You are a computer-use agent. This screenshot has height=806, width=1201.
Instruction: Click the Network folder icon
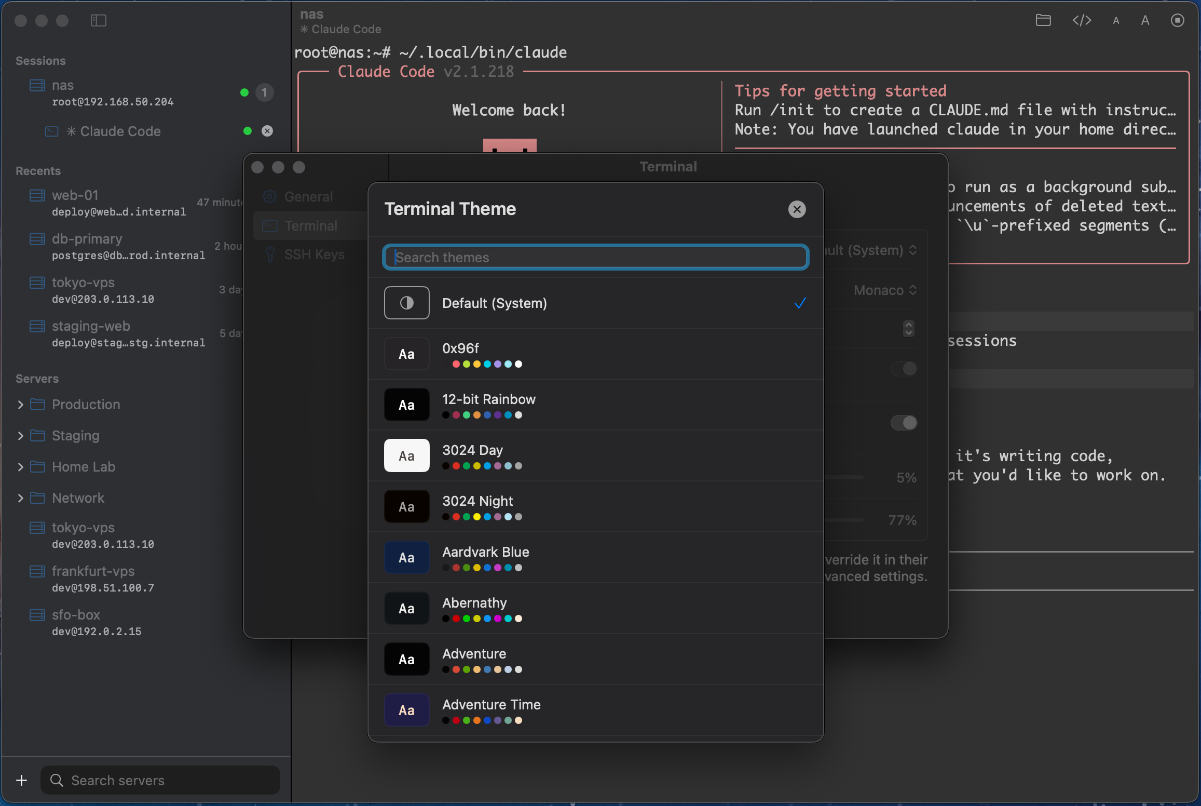tap(37, 498)
